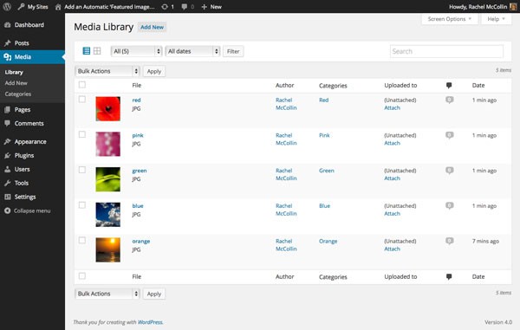
Task: Click the Plugins plug icon
Action: coord(7,155)
